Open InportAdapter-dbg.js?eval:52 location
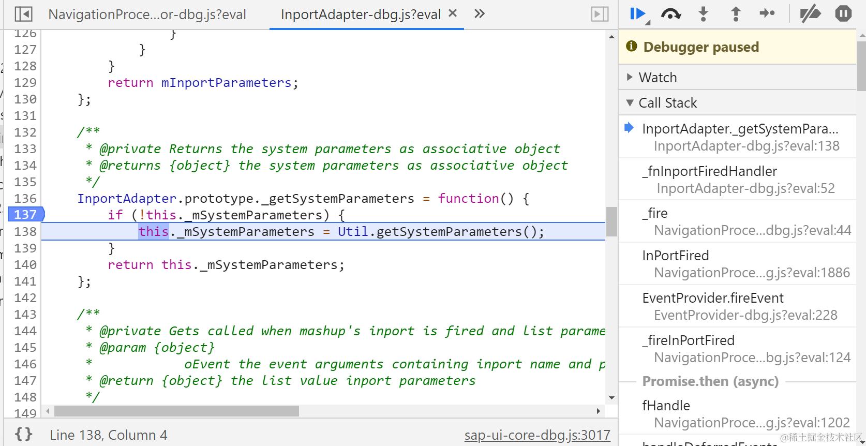Image resolution: width=866 pixels, height=446 pixels. tap(745, 188)
